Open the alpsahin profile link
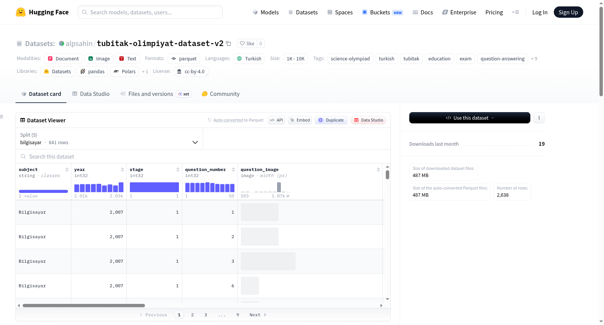The image size is (604, 325). 79,43
